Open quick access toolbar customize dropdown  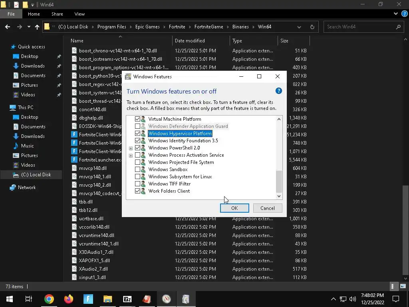coord(33,5)
